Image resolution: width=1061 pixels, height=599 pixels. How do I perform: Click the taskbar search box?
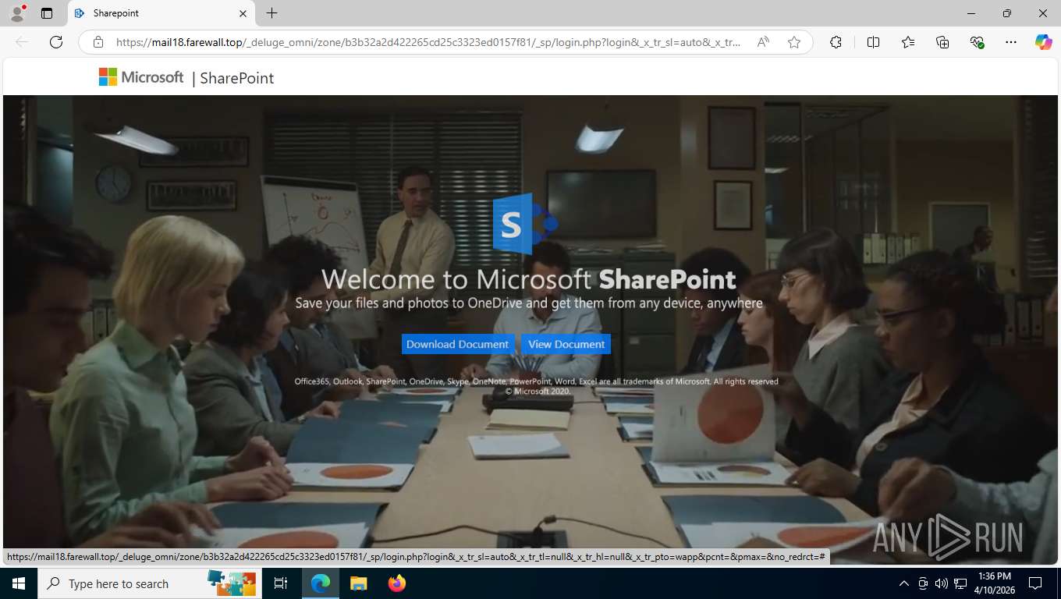[148, 583]
